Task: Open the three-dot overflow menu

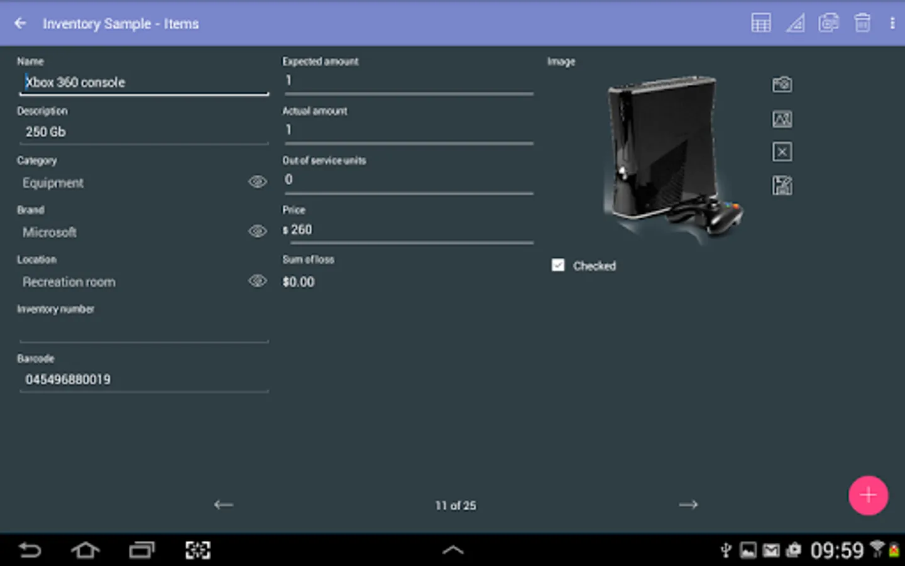Action: click(x=892, y=23)
